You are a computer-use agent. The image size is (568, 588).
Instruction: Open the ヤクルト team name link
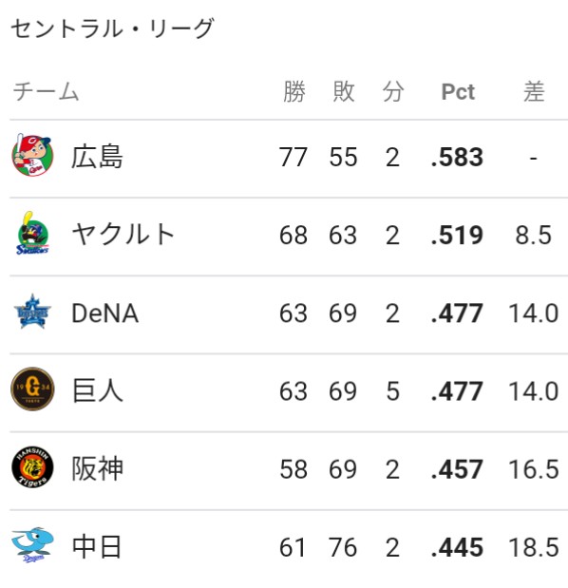123,235
